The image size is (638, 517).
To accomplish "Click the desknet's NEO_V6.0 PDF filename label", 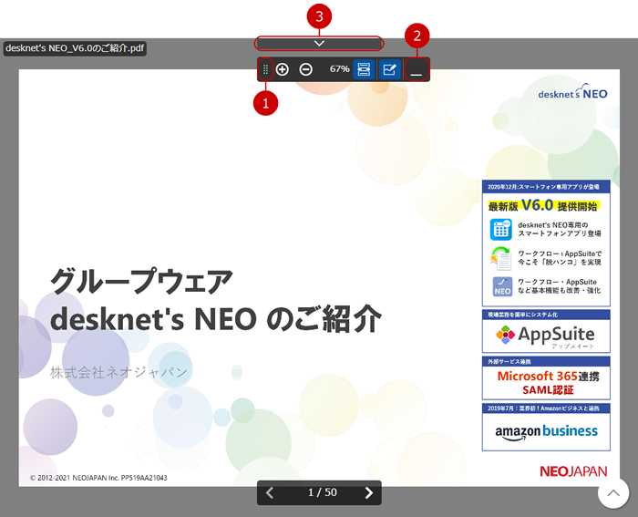I will pyautogui.click(x=75, y=47).
